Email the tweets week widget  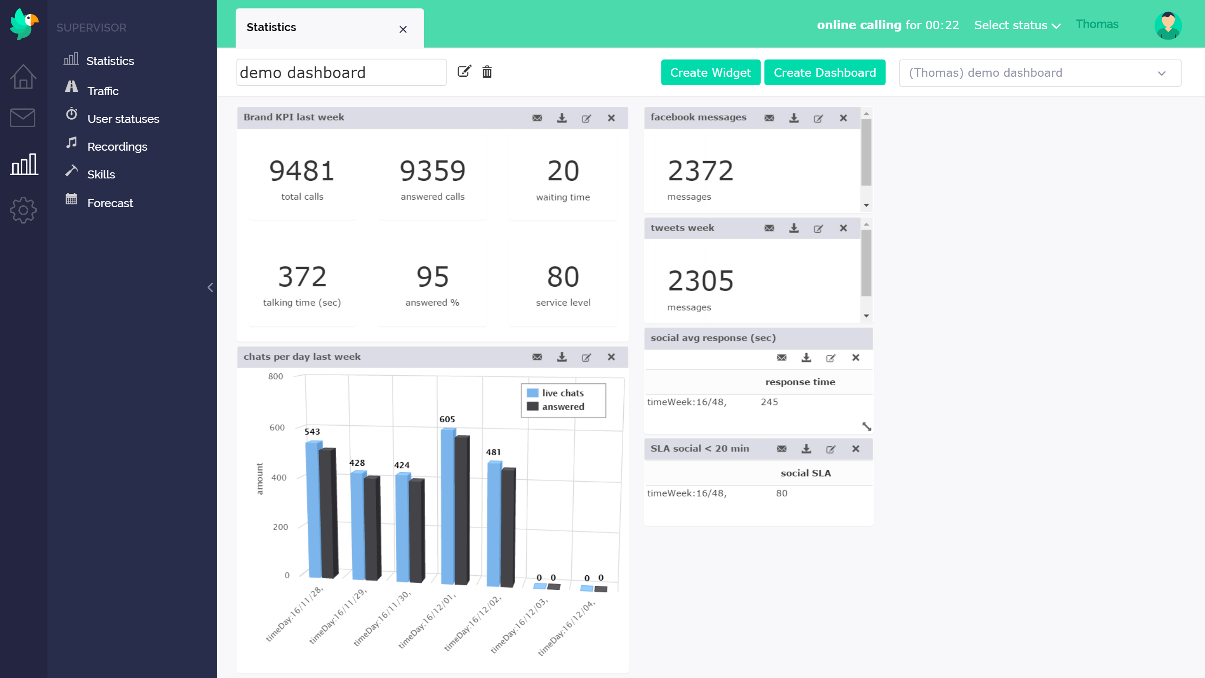pyautogui.click(x=769, y=228)
